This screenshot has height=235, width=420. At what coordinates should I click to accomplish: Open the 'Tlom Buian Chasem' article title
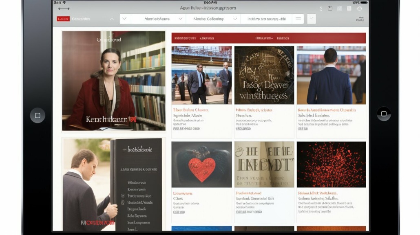[x=191, y=110]
